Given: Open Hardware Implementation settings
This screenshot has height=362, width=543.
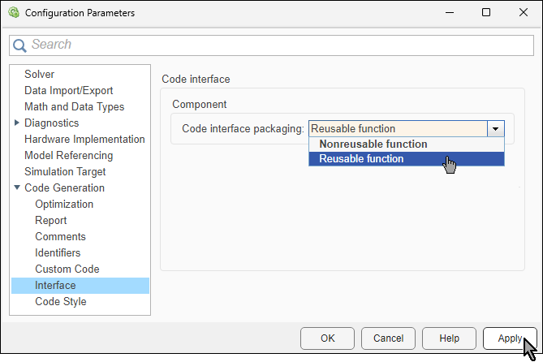Looking at the screenshot, I should [84, 140].
